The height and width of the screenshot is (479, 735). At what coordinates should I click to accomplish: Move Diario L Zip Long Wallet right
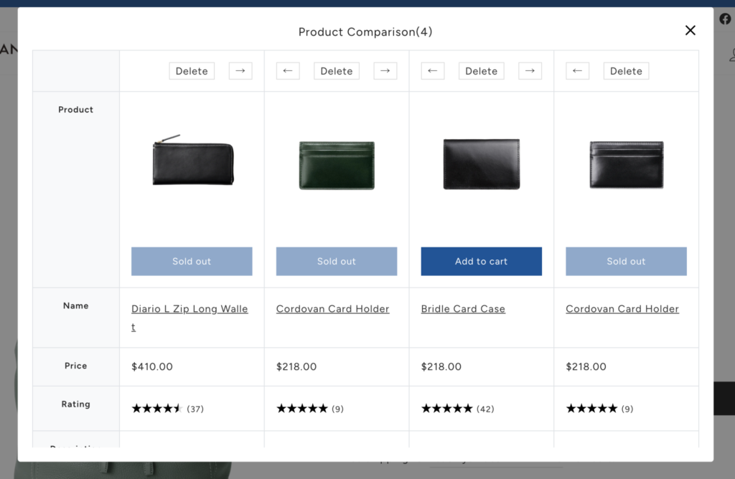coord(240,71)
